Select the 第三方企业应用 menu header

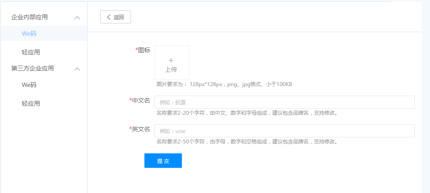(x=33, y=68)
